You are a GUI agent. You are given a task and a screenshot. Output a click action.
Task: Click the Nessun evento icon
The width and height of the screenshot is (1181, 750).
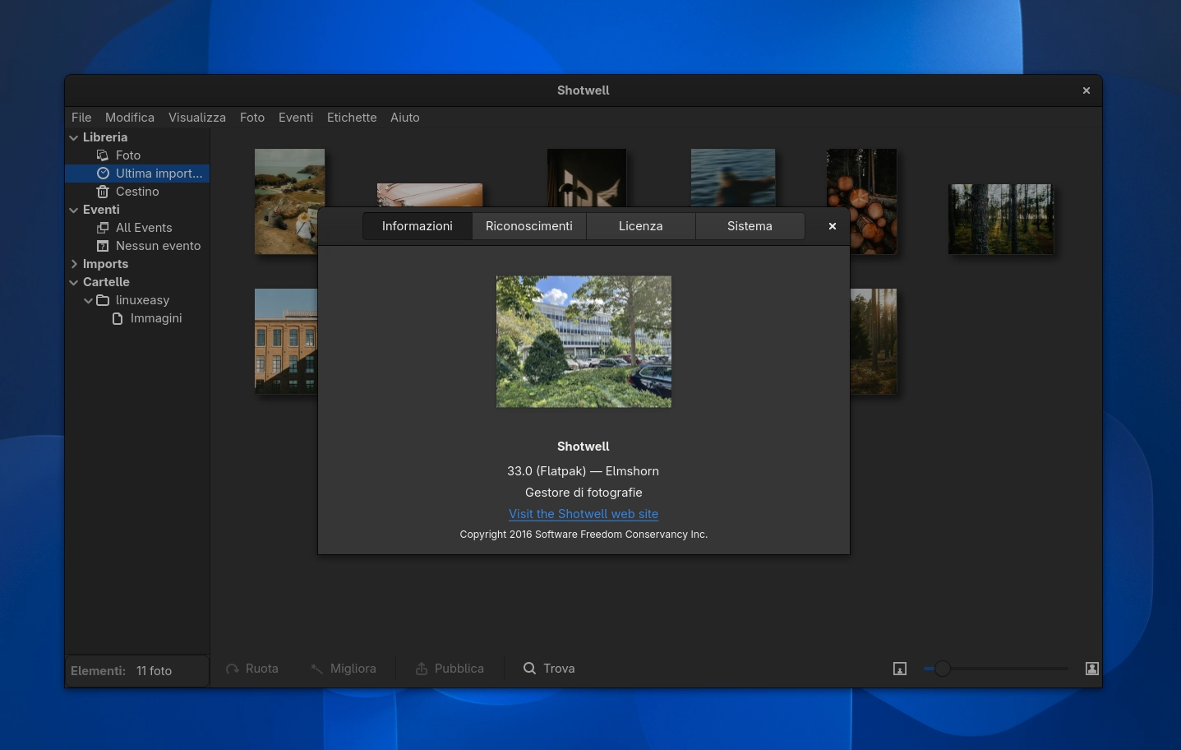103,246
